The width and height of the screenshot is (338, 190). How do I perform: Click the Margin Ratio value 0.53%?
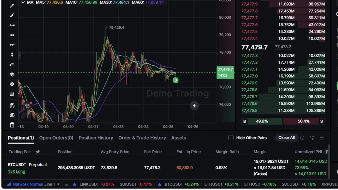click(x=221, y=168)
